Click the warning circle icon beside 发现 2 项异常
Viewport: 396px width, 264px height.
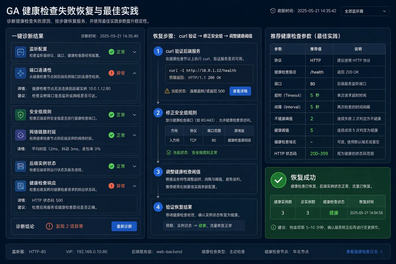click(49, 226)
